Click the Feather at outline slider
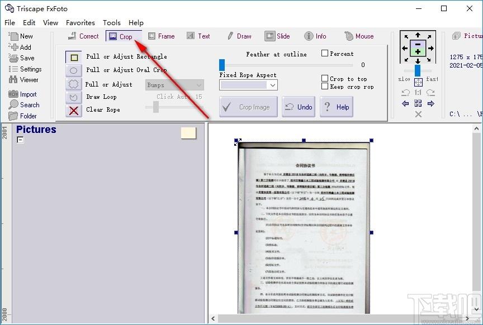Viewport: 483px width, 325px height. point(286,65)
